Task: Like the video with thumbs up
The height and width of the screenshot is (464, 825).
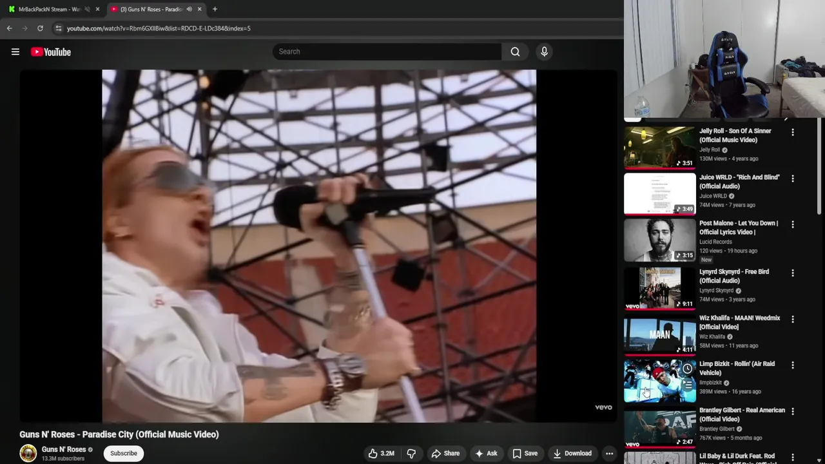Action: tap(381, 453)
